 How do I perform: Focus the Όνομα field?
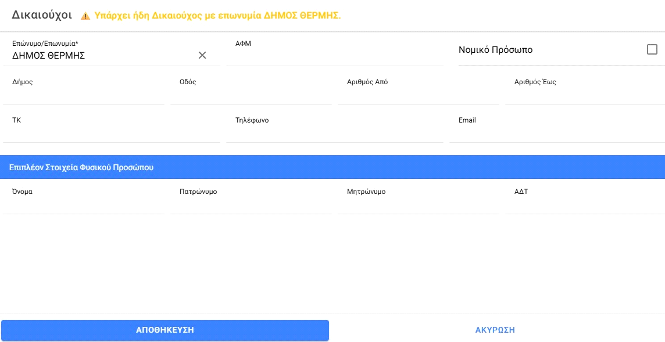(84, 204)
